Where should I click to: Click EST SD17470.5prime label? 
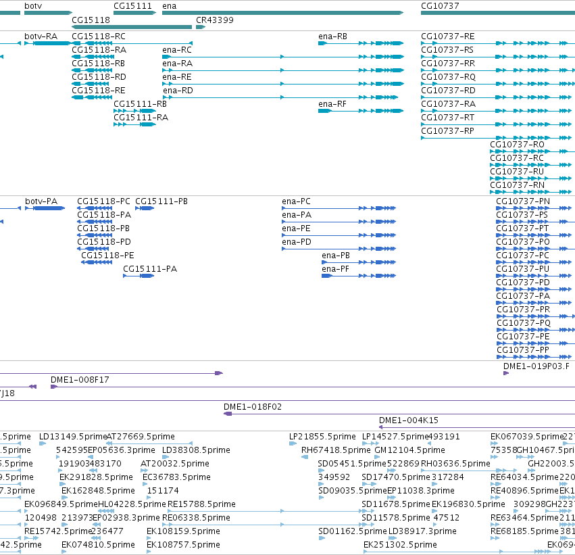(396, 477)
